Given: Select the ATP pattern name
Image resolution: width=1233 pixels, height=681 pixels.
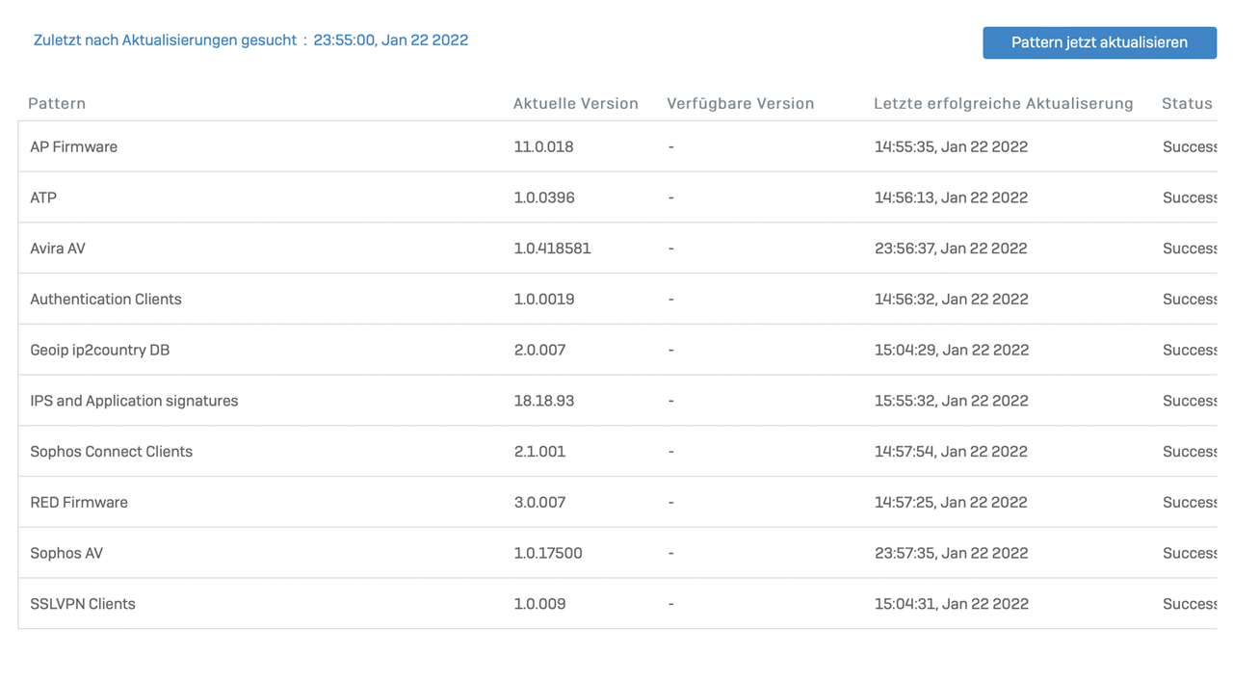Looking at the screenshot, I should (43, 197).
